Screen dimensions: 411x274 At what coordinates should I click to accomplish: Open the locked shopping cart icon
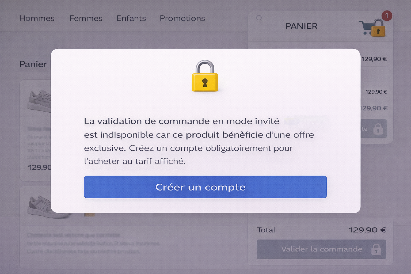pos(372,28)
